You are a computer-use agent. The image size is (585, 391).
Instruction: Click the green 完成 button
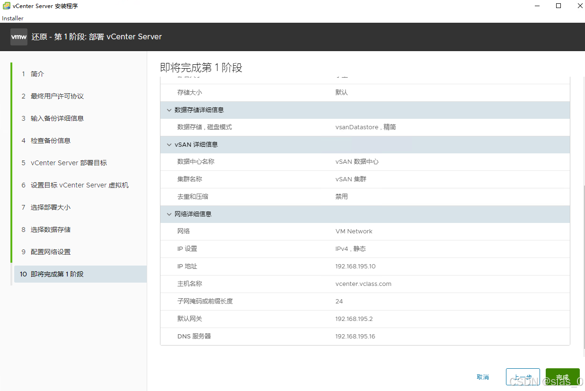click(563, 377)
